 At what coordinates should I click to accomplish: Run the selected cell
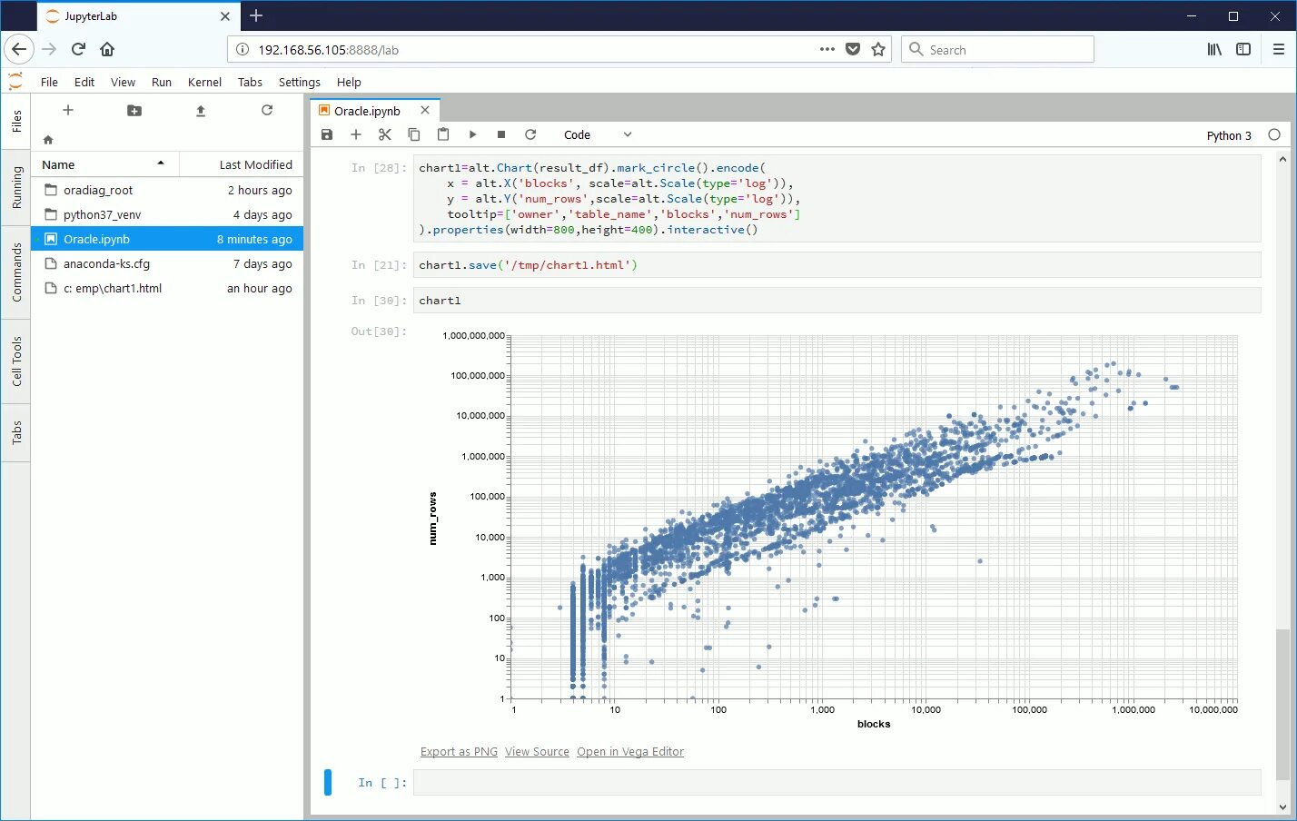[x=472, y=134]
